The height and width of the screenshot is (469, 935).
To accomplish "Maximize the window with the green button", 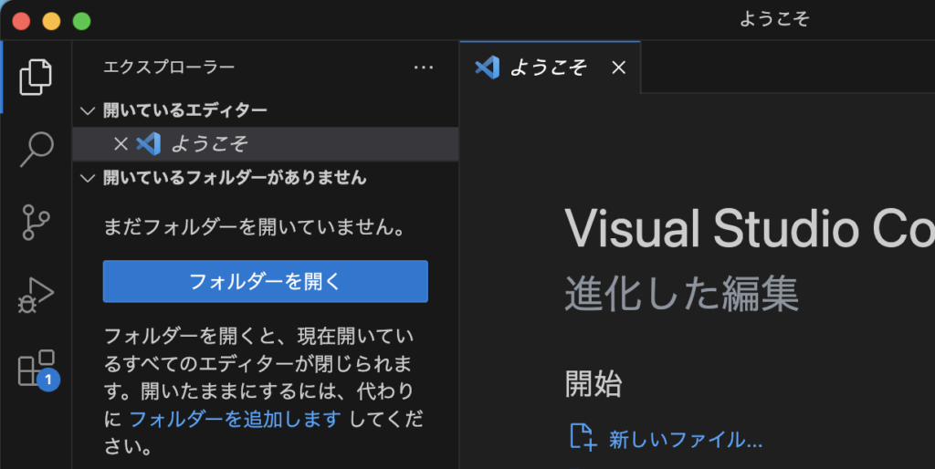I will 81,20.
